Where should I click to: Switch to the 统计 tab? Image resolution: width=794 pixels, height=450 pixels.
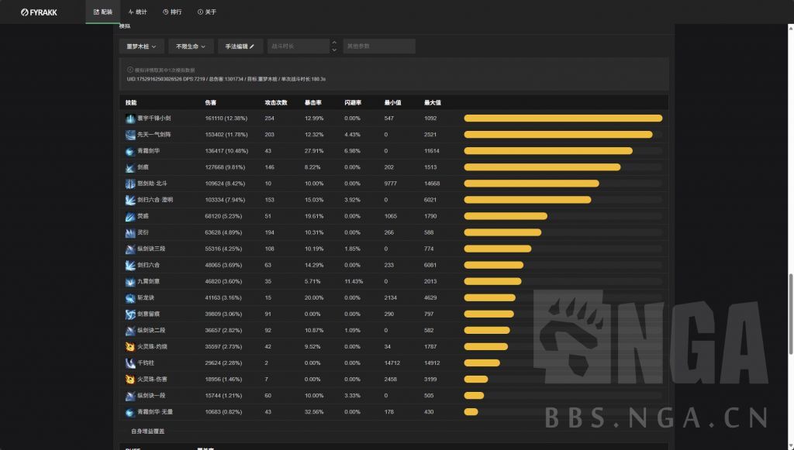(137, 12)
